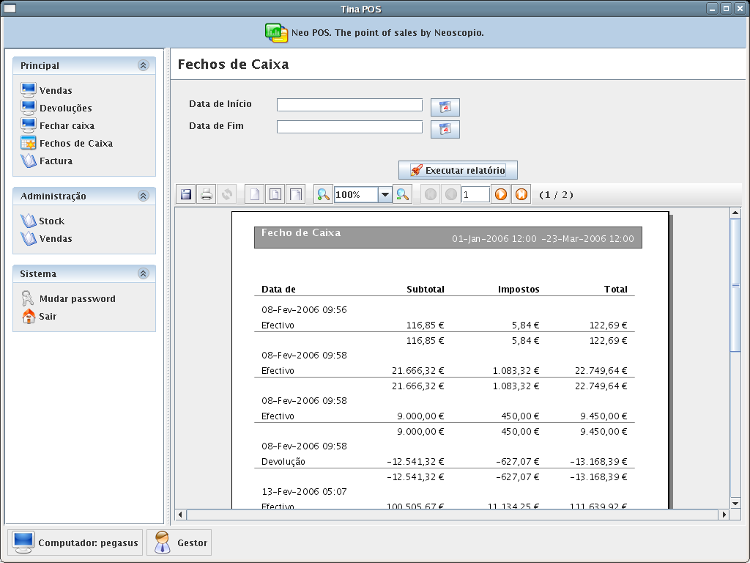
Task: Click the "Devolução" row label
Action: (x=283, y=462)
